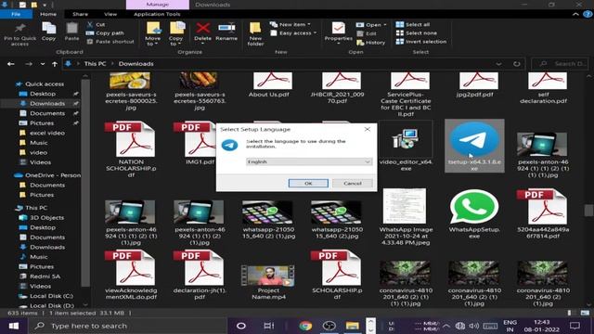Screen dimensions: 594x334
Task: Open the Application Tools tab
Action: pyautogui.click(x=157, y=14)
